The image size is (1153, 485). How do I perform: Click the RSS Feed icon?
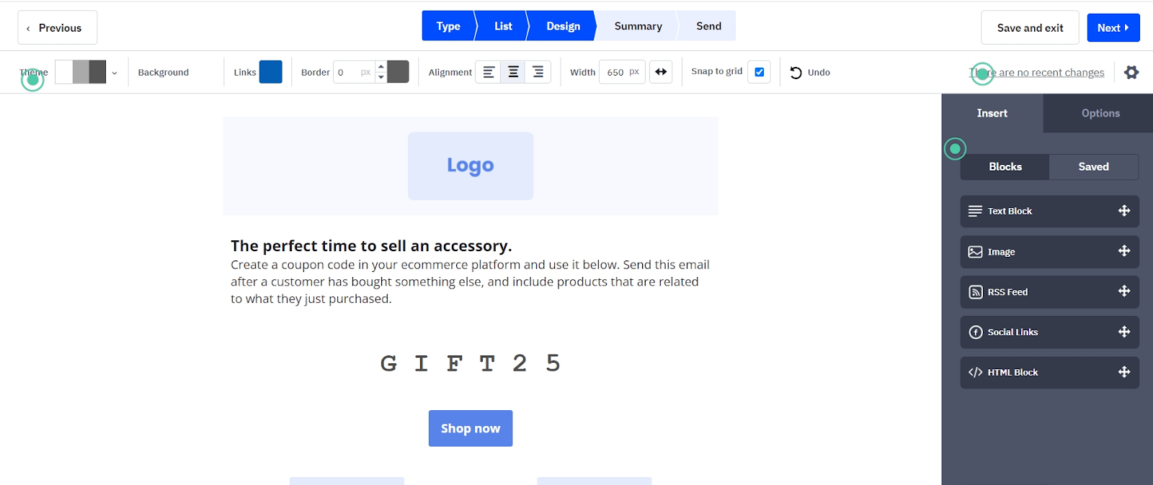(976, 292)
